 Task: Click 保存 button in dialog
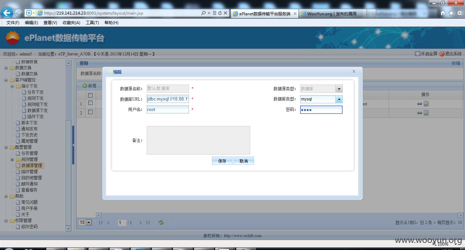tap(222, 161)
